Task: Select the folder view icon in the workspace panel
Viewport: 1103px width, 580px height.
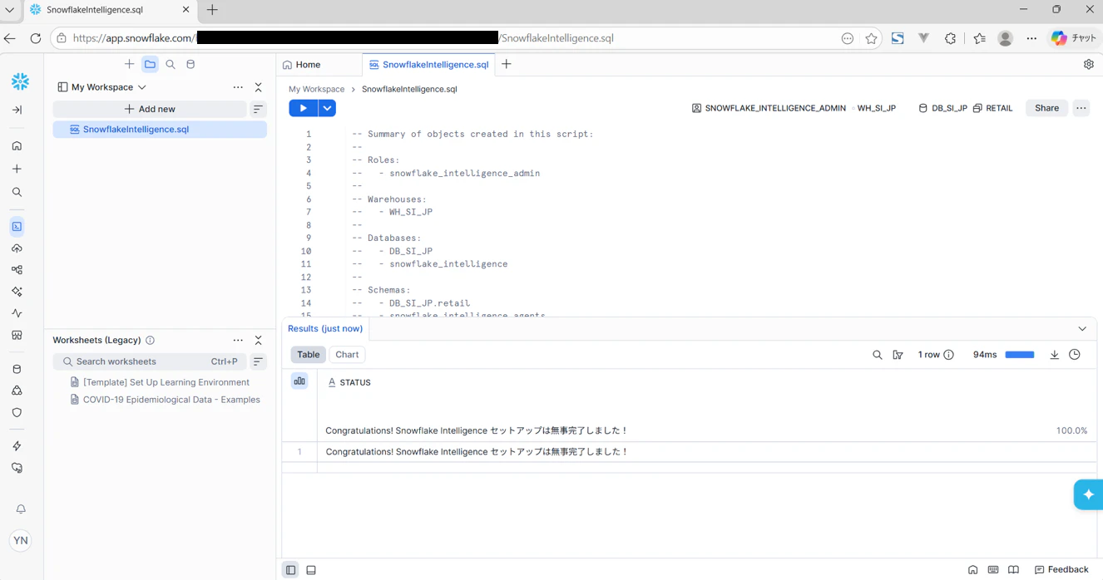Action: click(x=150, y=64)
